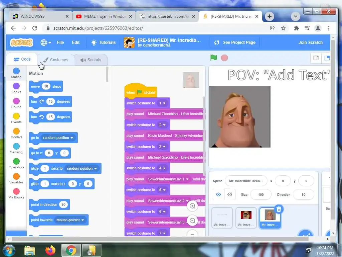Click the sprite Direction field
Viewport: 342px width, 257px height.
(x=303, y=194)
